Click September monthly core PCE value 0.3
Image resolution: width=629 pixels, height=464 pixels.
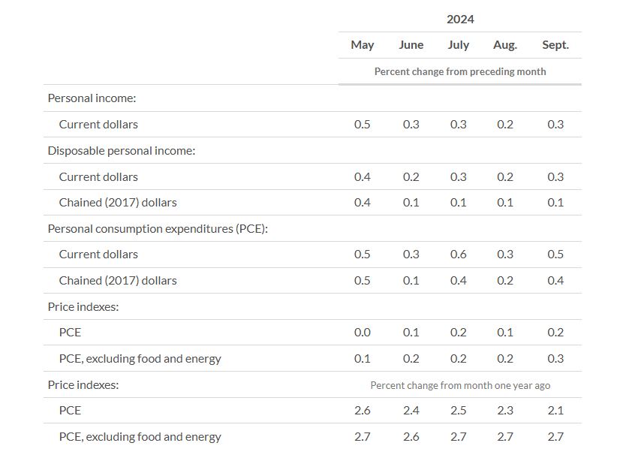click(555, 358)
